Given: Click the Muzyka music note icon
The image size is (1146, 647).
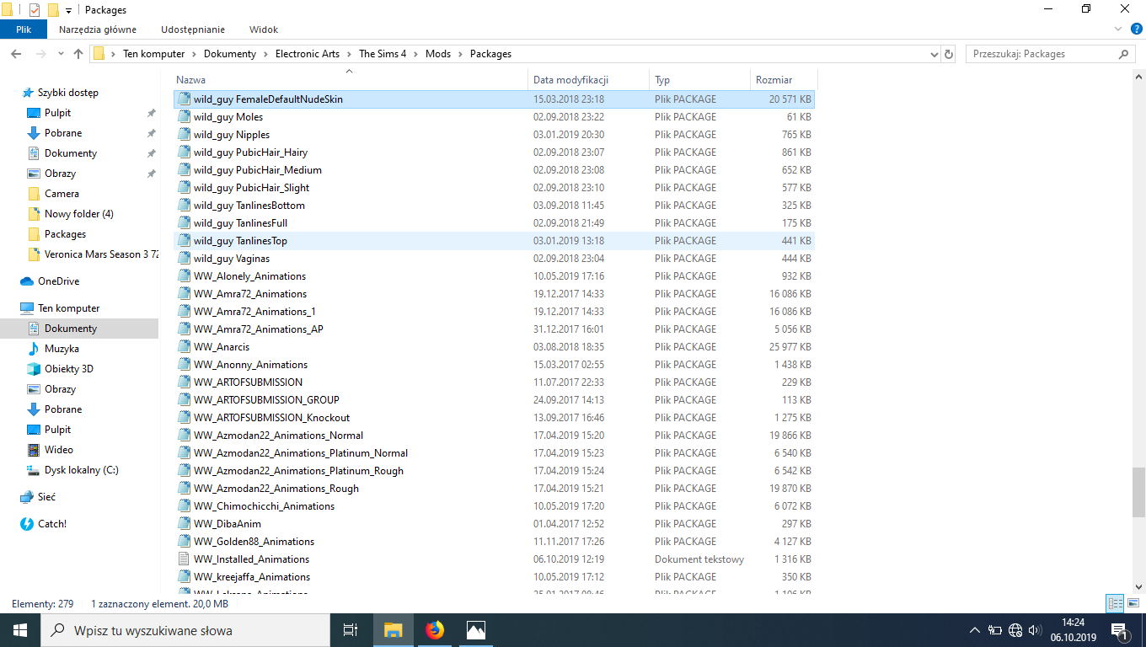Looking at the screenshot, I should [34, 349].
